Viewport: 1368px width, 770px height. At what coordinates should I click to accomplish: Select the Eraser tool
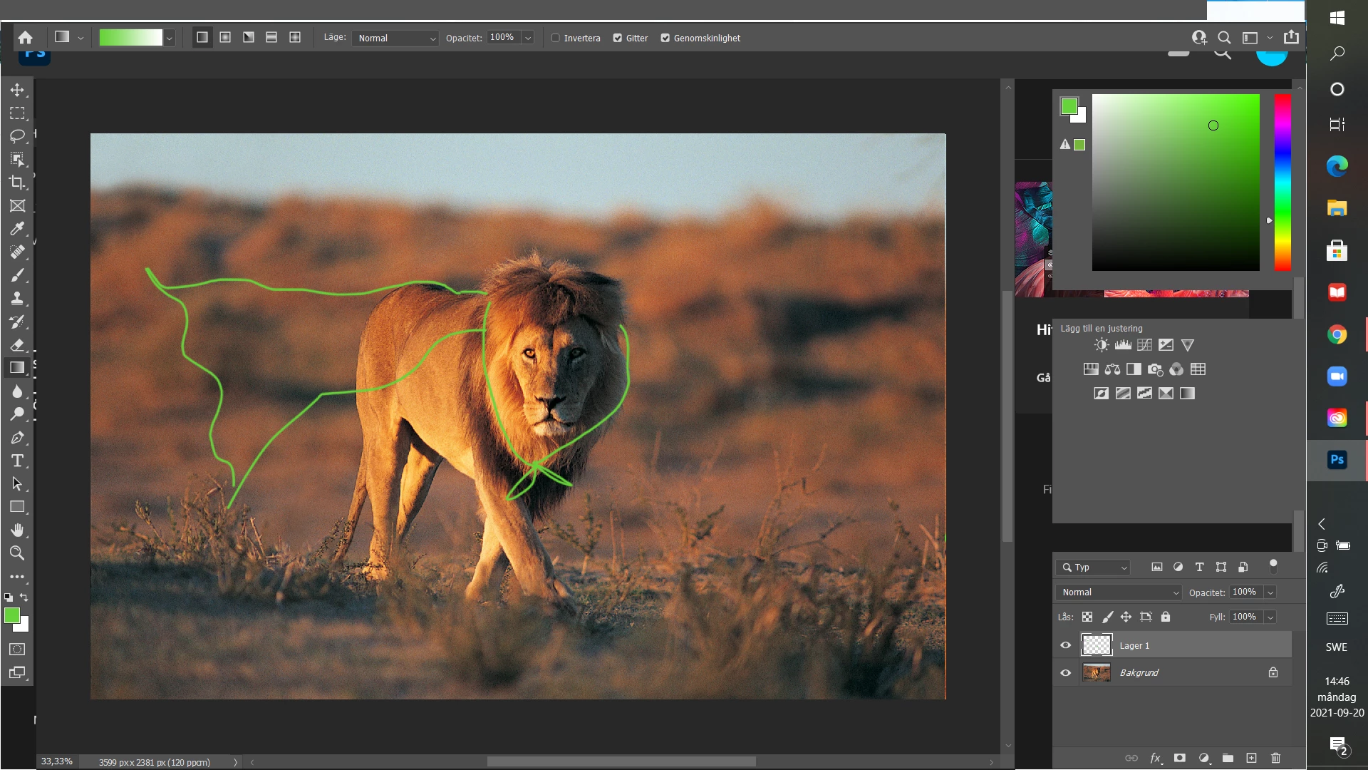click(x=17, y=345)
